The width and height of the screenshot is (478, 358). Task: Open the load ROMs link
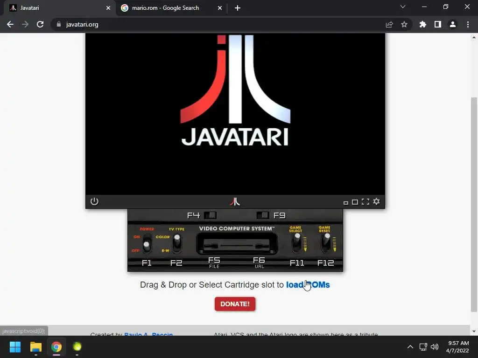click(x=308, y=285)
